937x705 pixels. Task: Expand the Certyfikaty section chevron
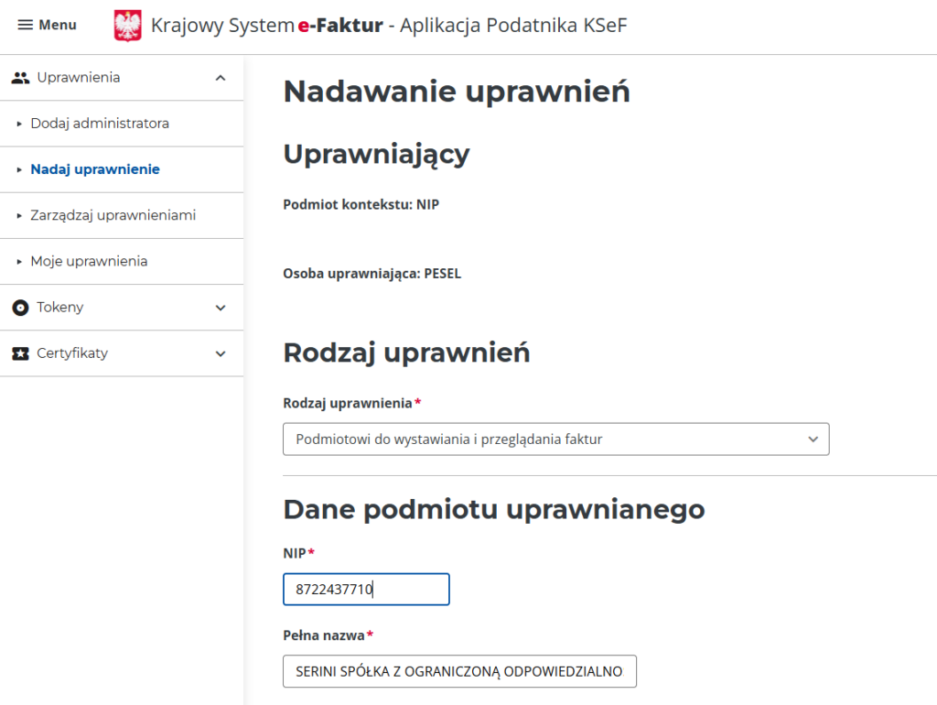coord(221,353)
